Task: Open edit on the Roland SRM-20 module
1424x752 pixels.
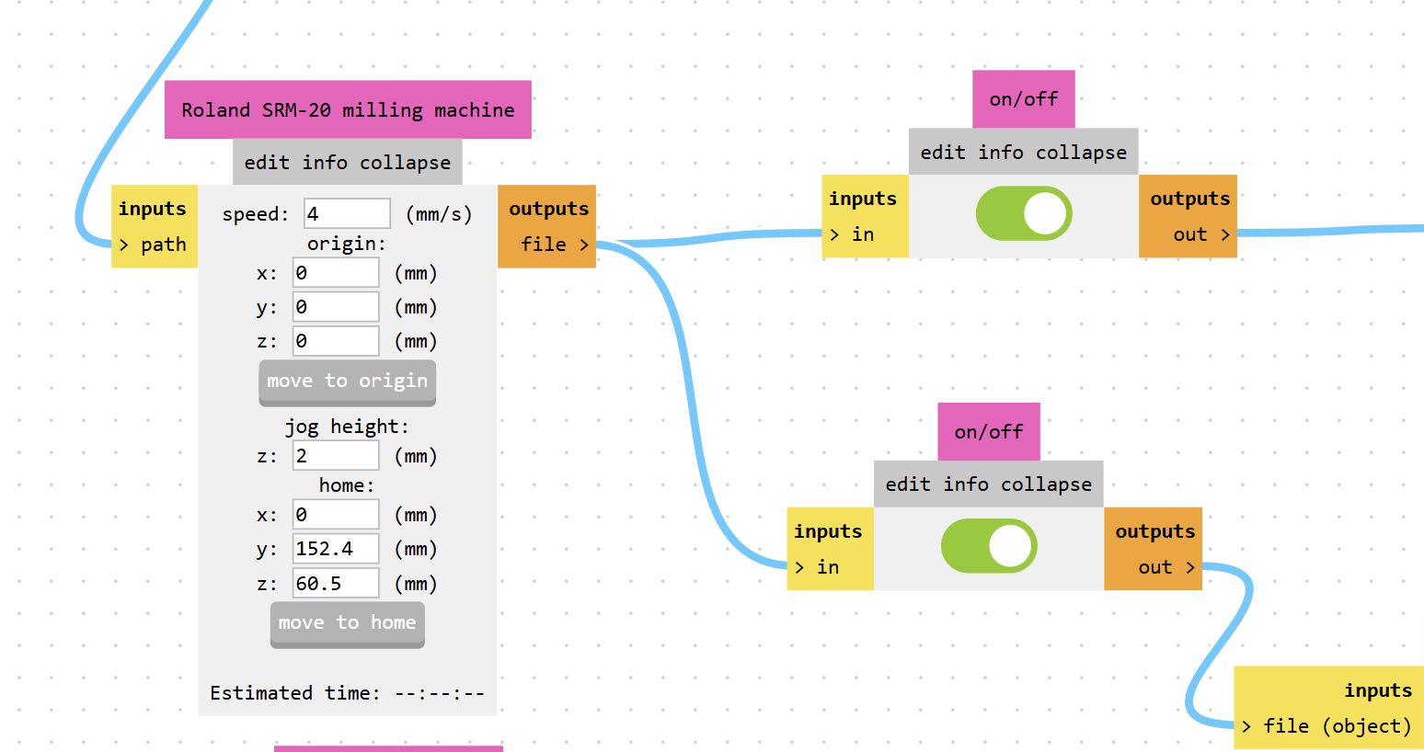Action: 267,163
